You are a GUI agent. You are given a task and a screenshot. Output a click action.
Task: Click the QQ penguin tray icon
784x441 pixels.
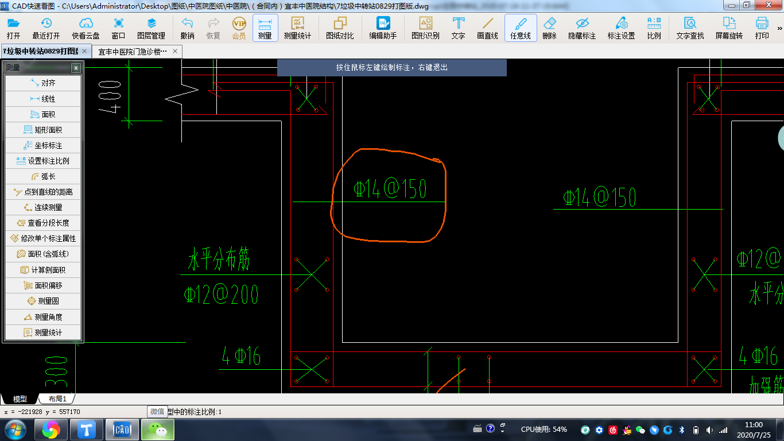(627, 430)
